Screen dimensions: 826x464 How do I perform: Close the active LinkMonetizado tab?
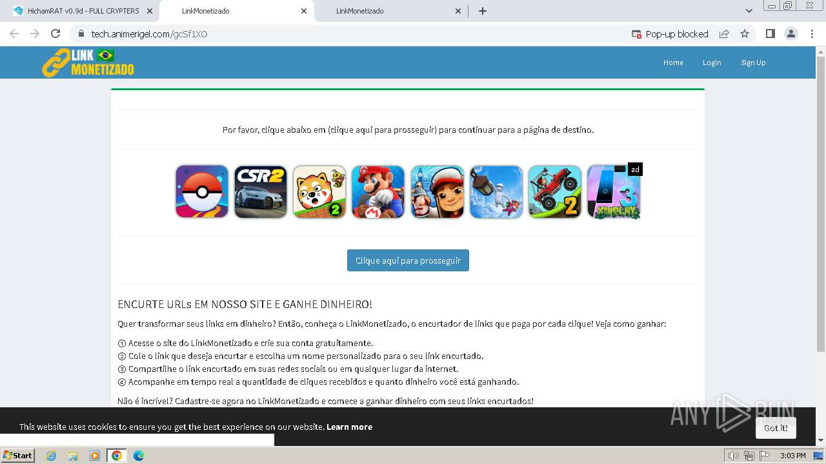coord(304,11)
